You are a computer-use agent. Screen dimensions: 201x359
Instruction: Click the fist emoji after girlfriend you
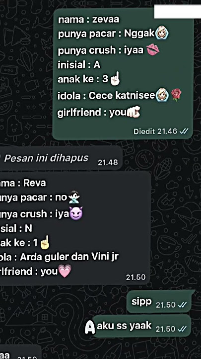(x=134, y=112)
